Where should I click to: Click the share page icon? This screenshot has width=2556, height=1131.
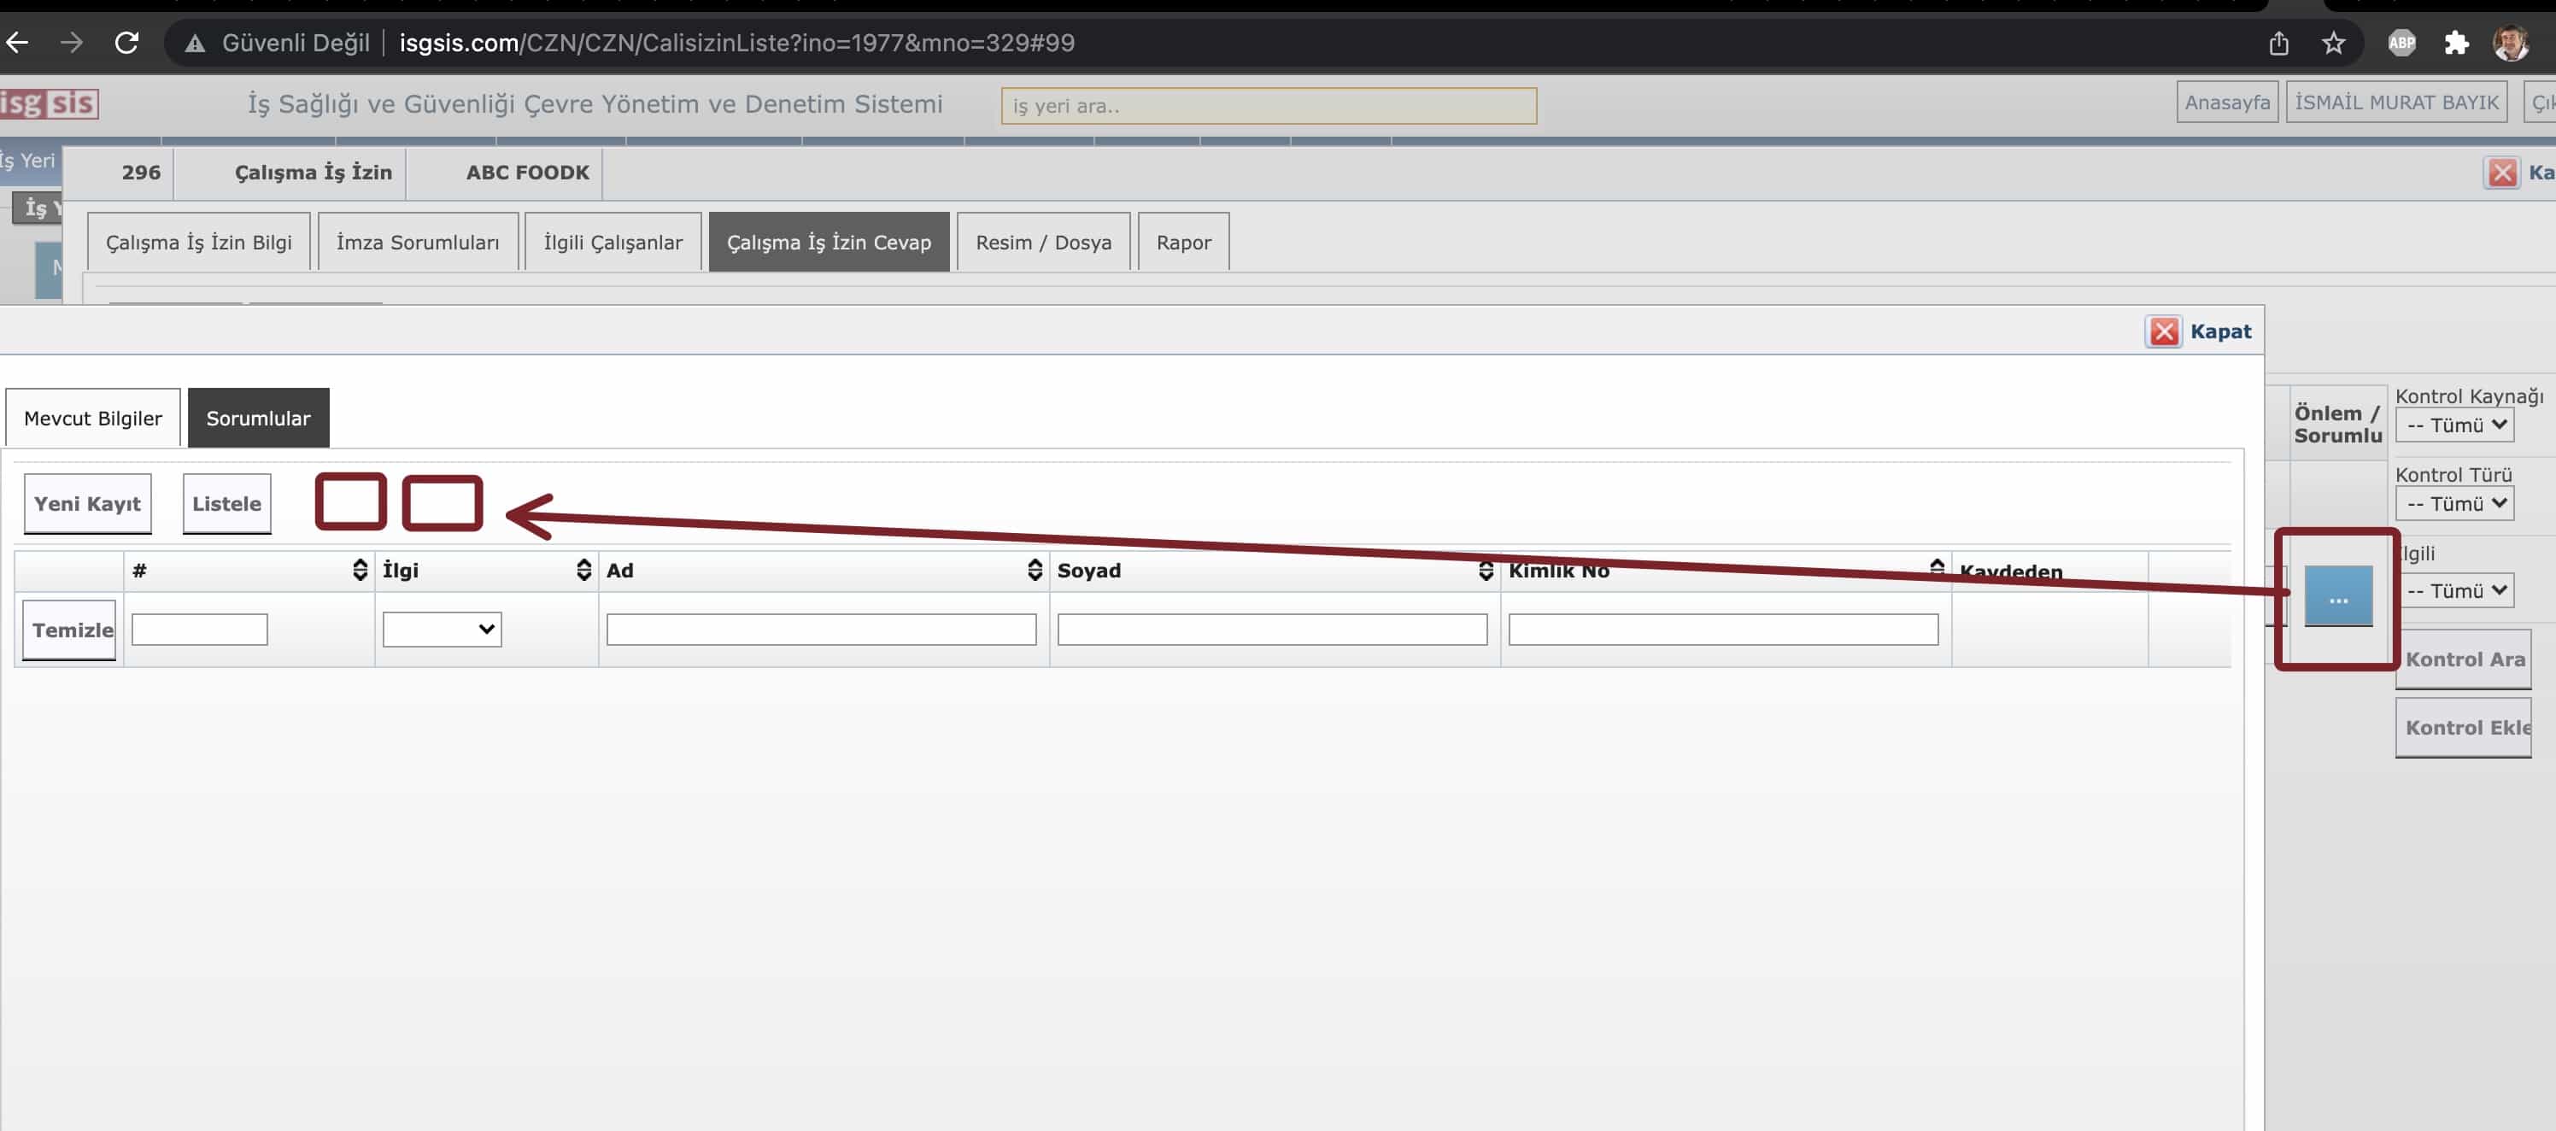click(x=2278, y=43)
